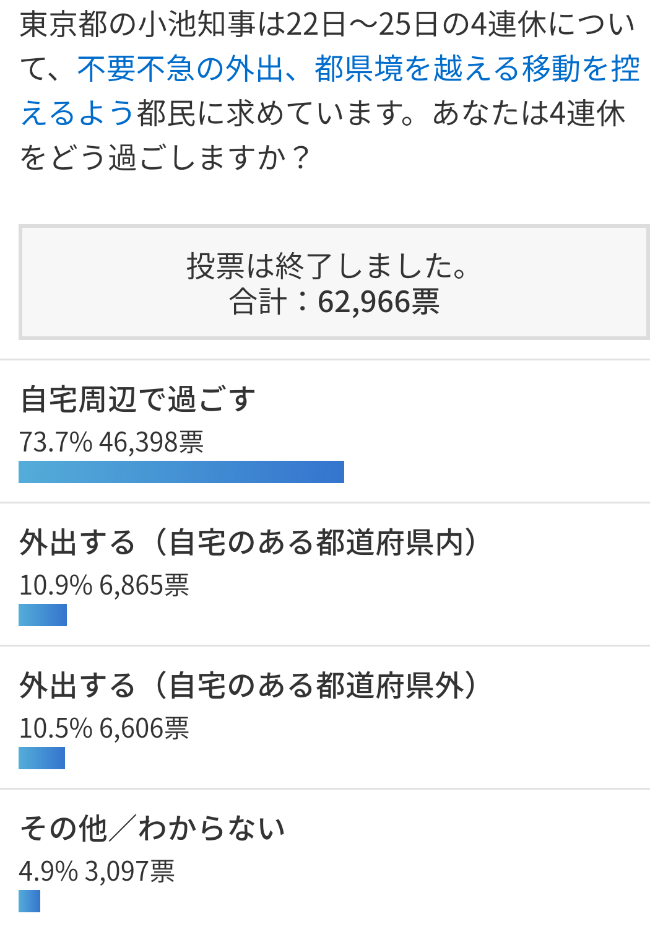Click the 投票は終了しました notice box
This screenshot has height=929, width=650.
point(334,282)
